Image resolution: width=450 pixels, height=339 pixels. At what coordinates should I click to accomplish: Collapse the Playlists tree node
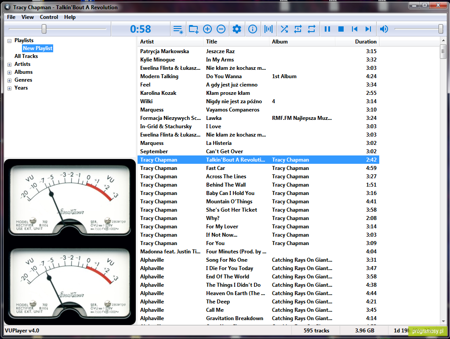pos(10,41)
